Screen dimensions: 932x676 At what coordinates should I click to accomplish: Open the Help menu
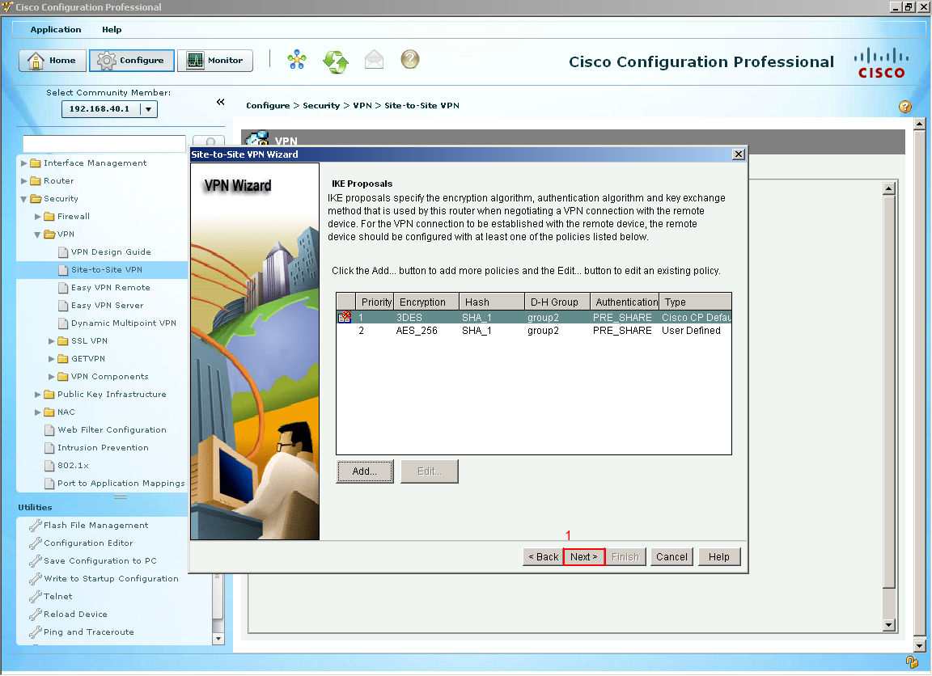112,30
